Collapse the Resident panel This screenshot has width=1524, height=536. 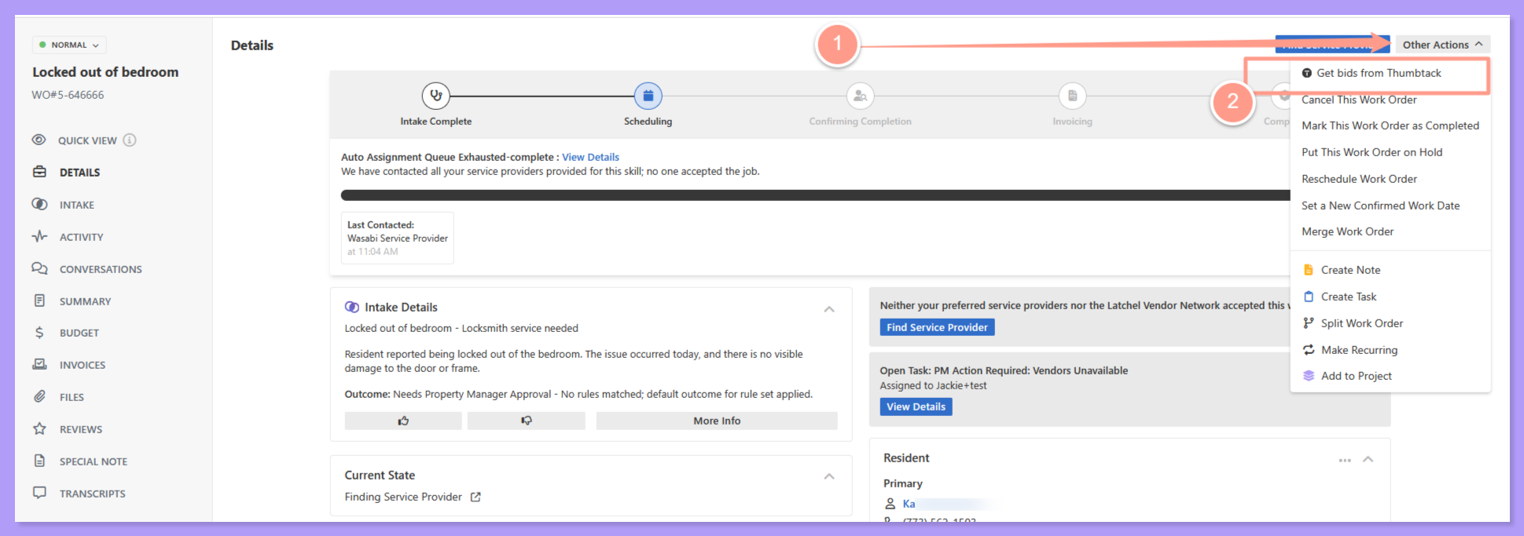tap(1368, 459)
